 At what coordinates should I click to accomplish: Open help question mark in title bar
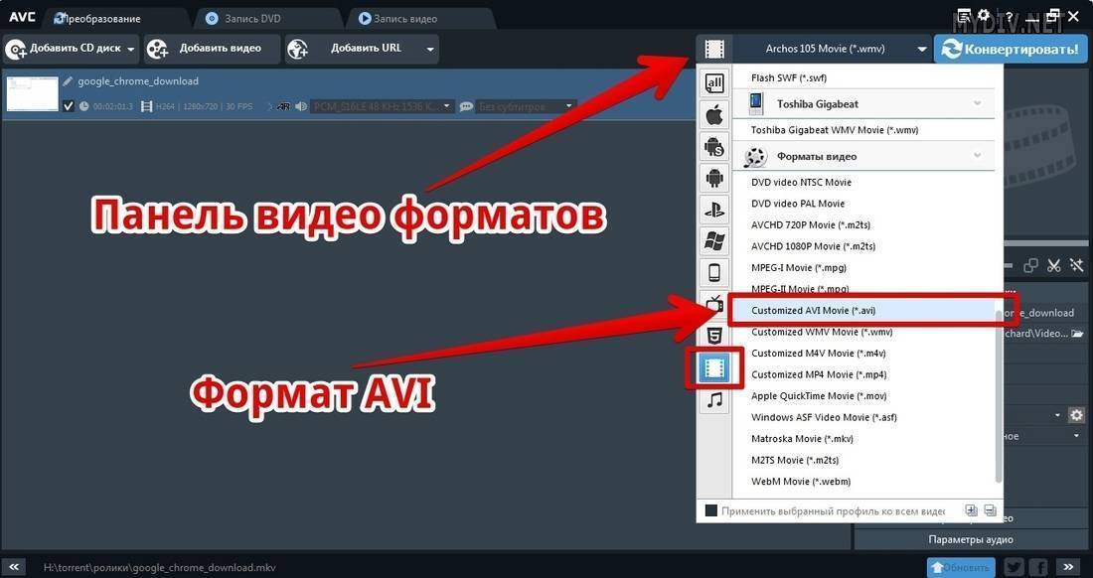(1009, 15)
